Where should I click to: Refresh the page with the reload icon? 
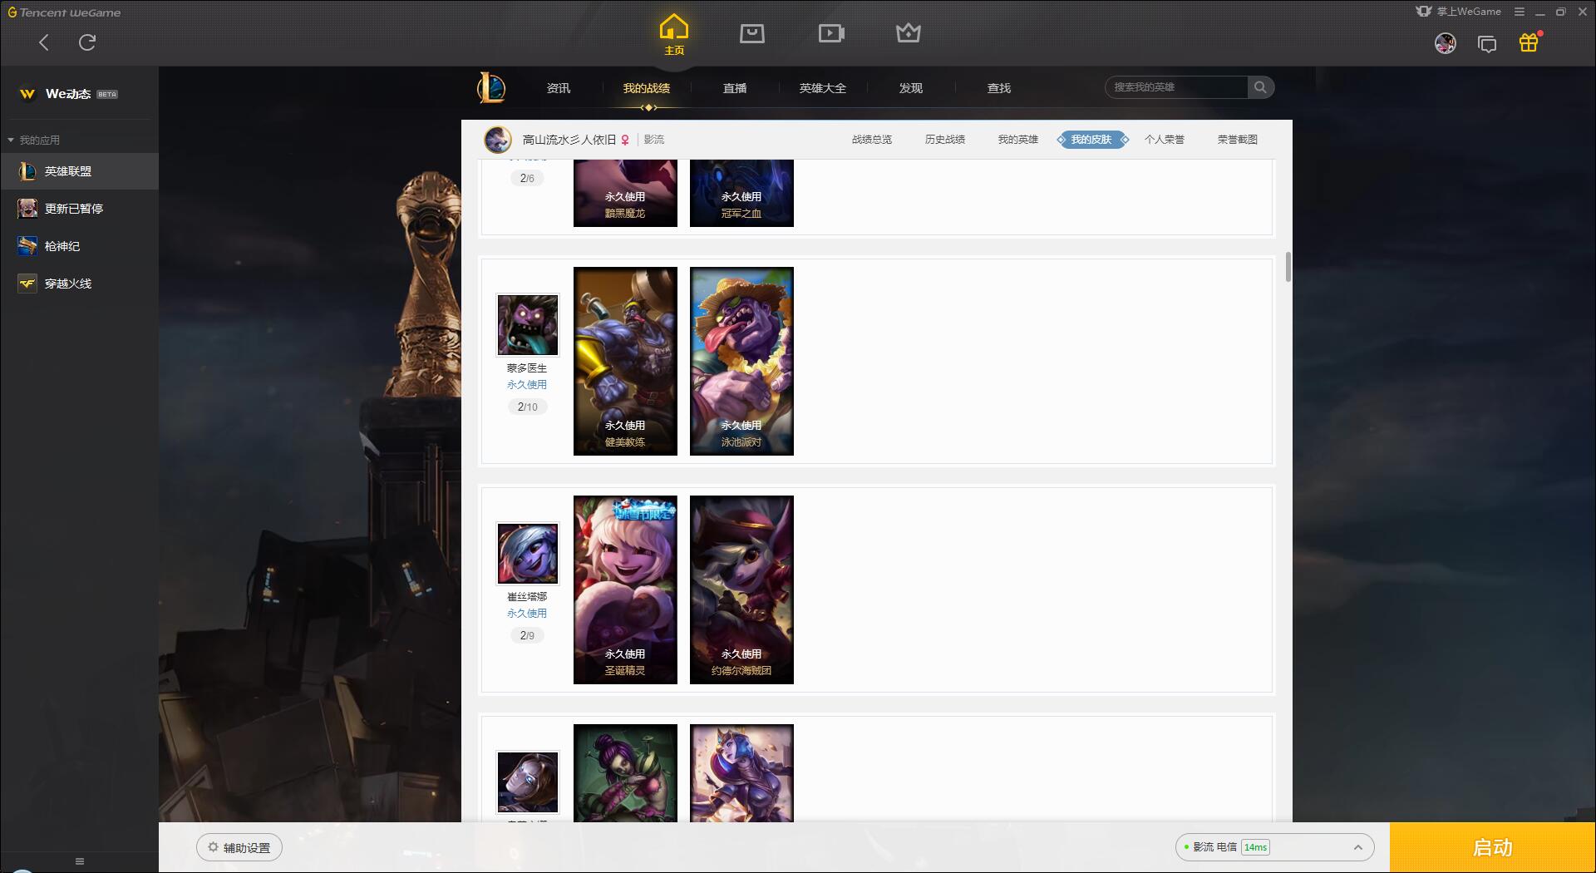pos(87,42)
